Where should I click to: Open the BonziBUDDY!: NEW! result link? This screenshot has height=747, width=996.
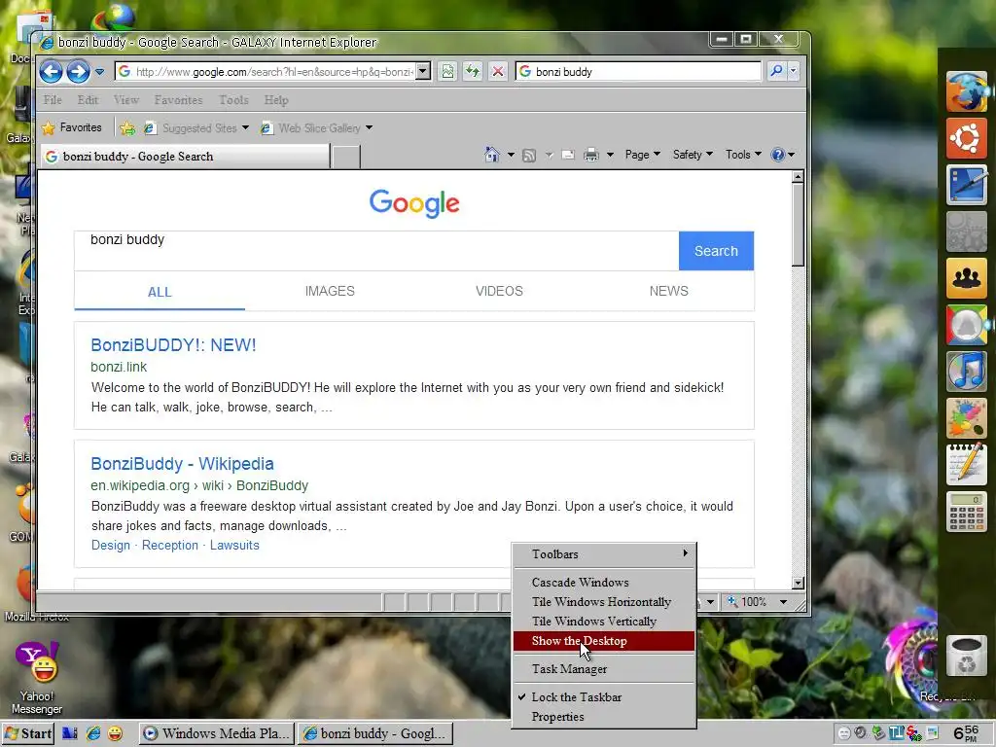pyautogui.click(x=173, y=345)
